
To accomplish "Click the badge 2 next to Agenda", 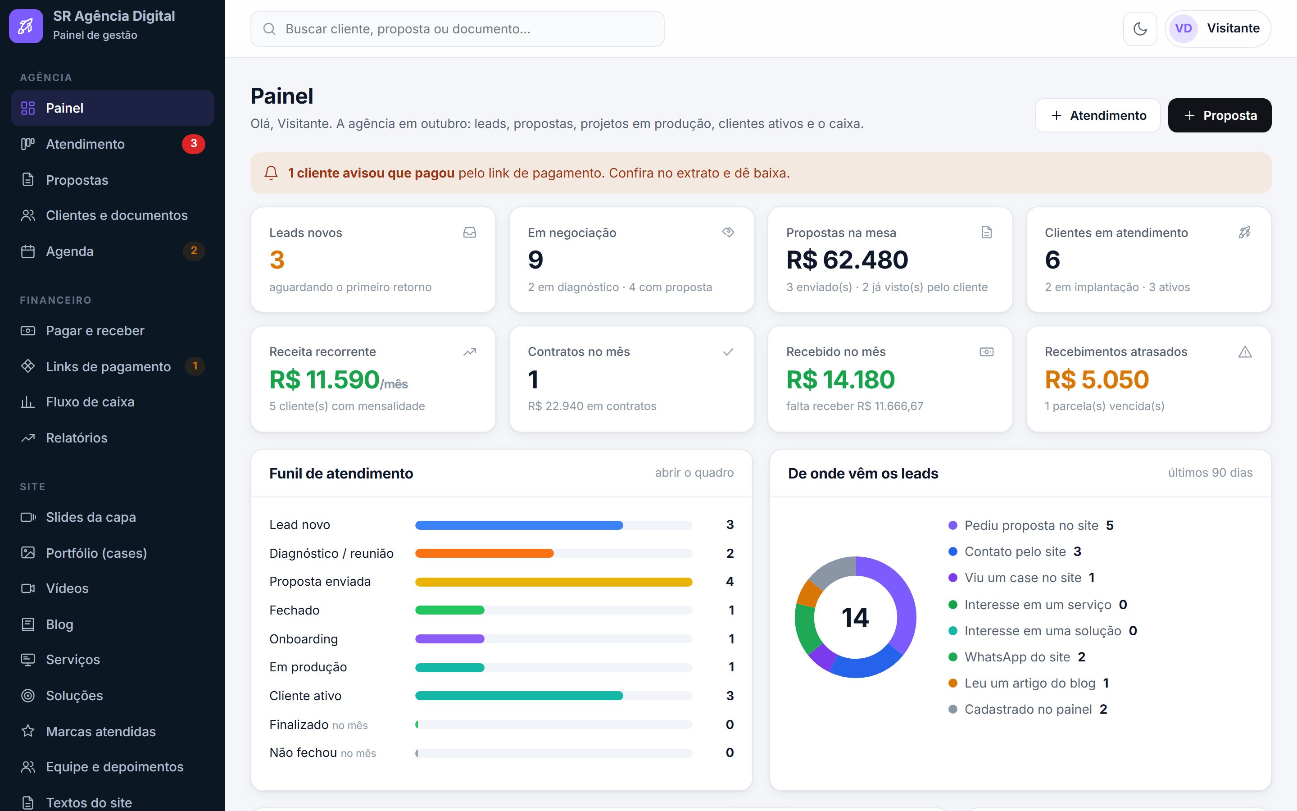I will click(194, 251).
